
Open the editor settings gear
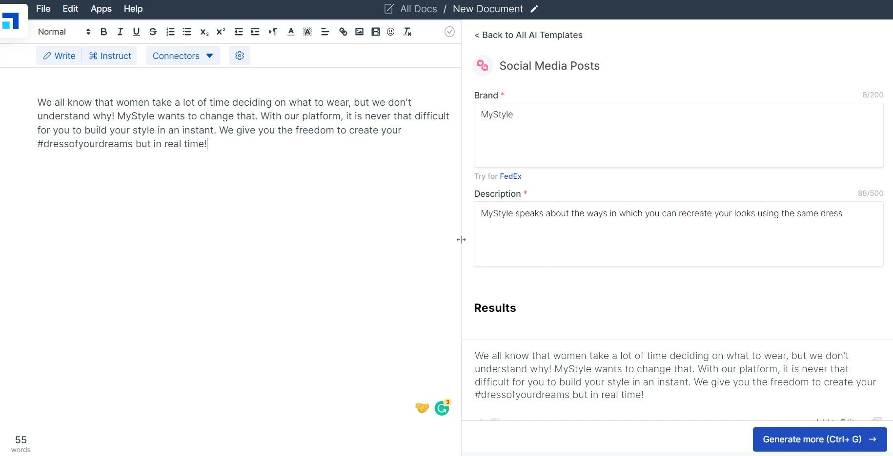pyautogui.click(x=240, y=56)
